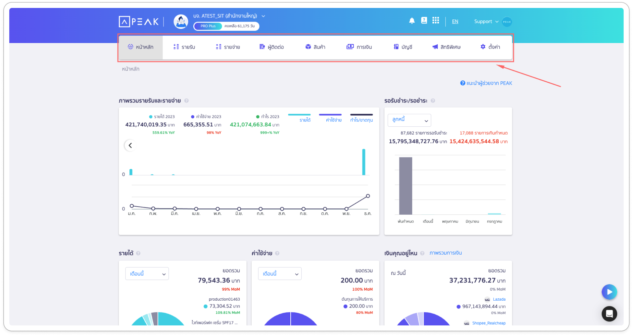Open the ลูกหนี้ dropdown
This screenshot has width=633, height=336.
[409, 120]
